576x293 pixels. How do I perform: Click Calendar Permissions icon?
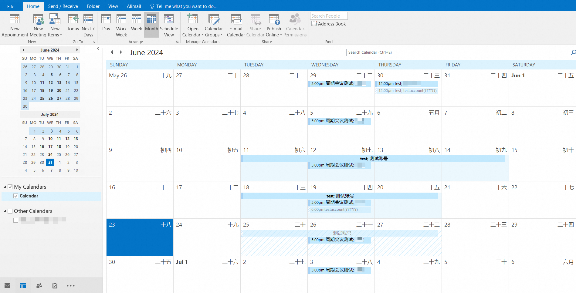pyautogui.click(x=295, y=25)
